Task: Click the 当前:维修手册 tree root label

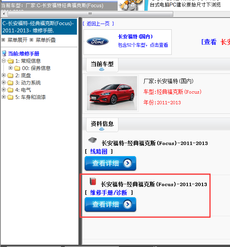Action: point(24,54)
